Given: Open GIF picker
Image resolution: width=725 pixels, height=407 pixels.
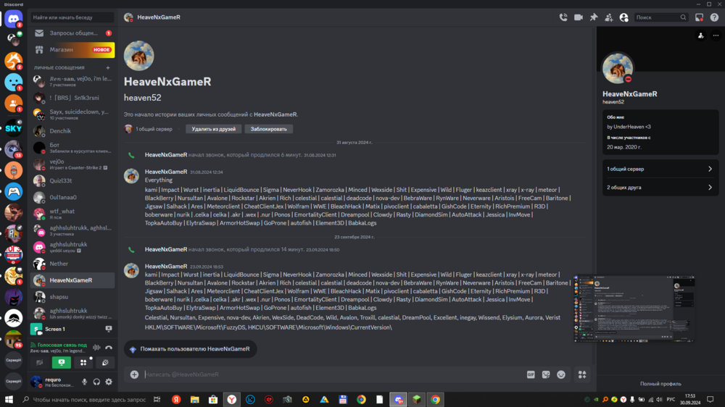Looking at the screenshot, I should coord(531,374).
